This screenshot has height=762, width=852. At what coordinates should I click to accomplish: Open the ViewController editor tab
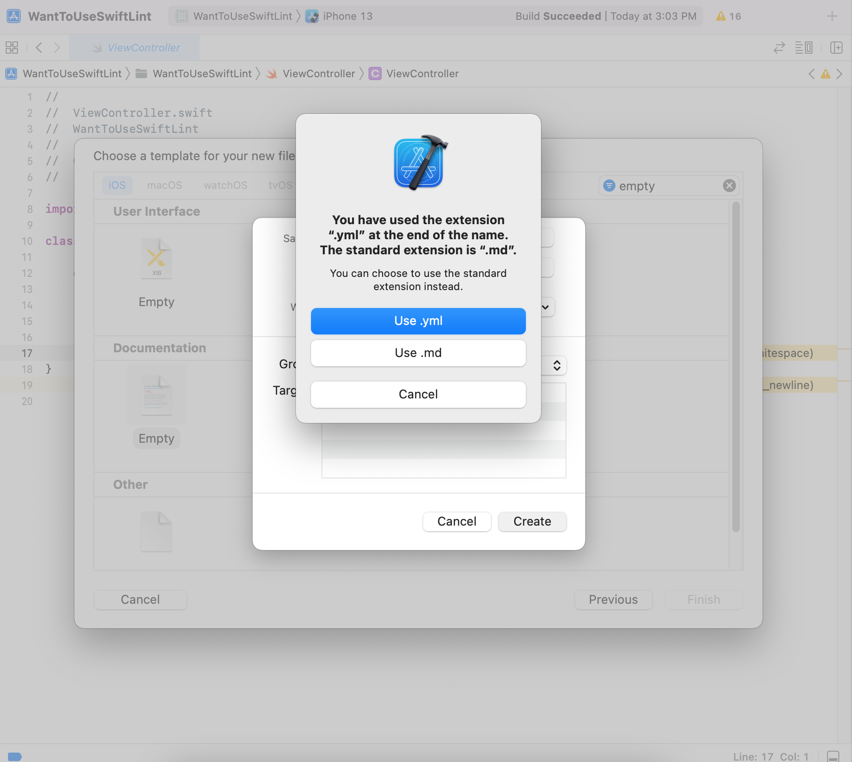click(134, 48)
